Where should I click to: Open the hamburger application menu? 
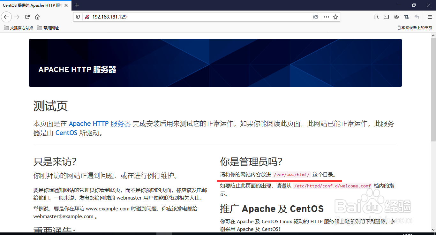pyautogui.click(x=430, y=17)
